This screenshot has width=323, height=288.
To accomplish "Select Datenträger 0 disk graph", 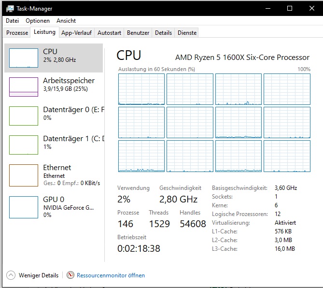I will tap(24, 116).
